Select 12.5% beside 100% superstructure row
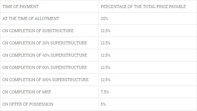This screenshot has width=197, height=111. 106,80
